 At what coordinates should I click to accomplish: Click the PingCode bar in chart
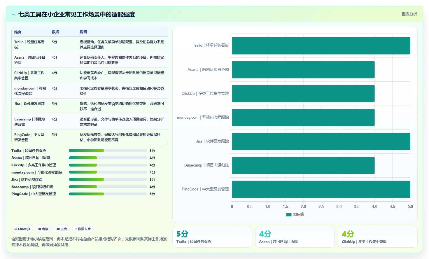point(321,189)
